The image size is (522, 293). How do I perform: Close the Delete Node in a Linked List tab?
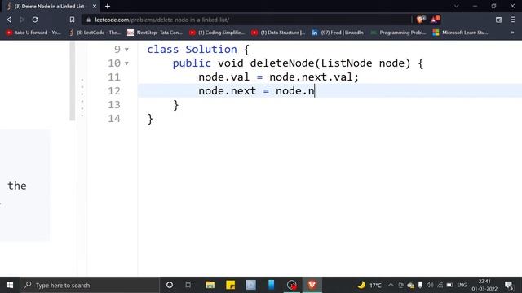95,6
